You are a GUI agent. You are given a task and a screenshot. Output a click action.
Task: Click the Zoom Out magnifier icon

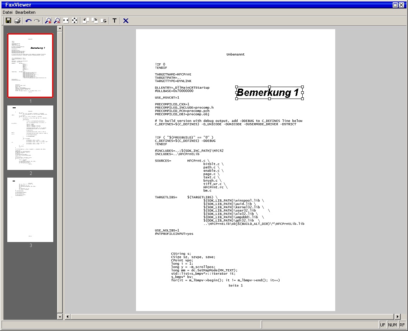pos(57,21)
